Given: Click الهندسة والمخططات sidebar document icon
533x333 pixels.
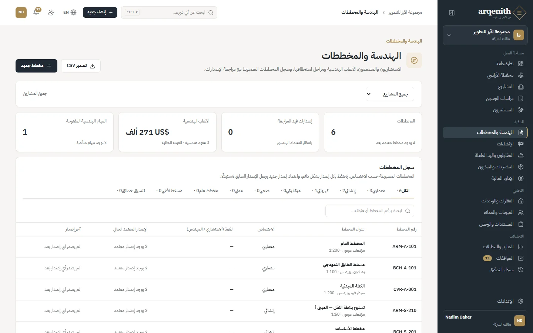Looking at the screenshot, I should (521, 132).
